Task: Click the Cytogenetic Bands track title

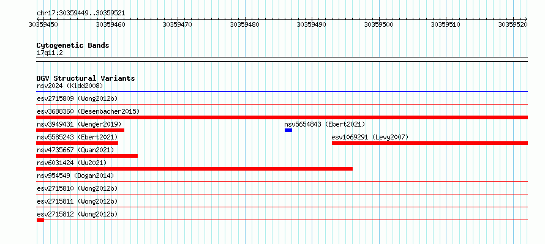Action: (x=73, y=45)
